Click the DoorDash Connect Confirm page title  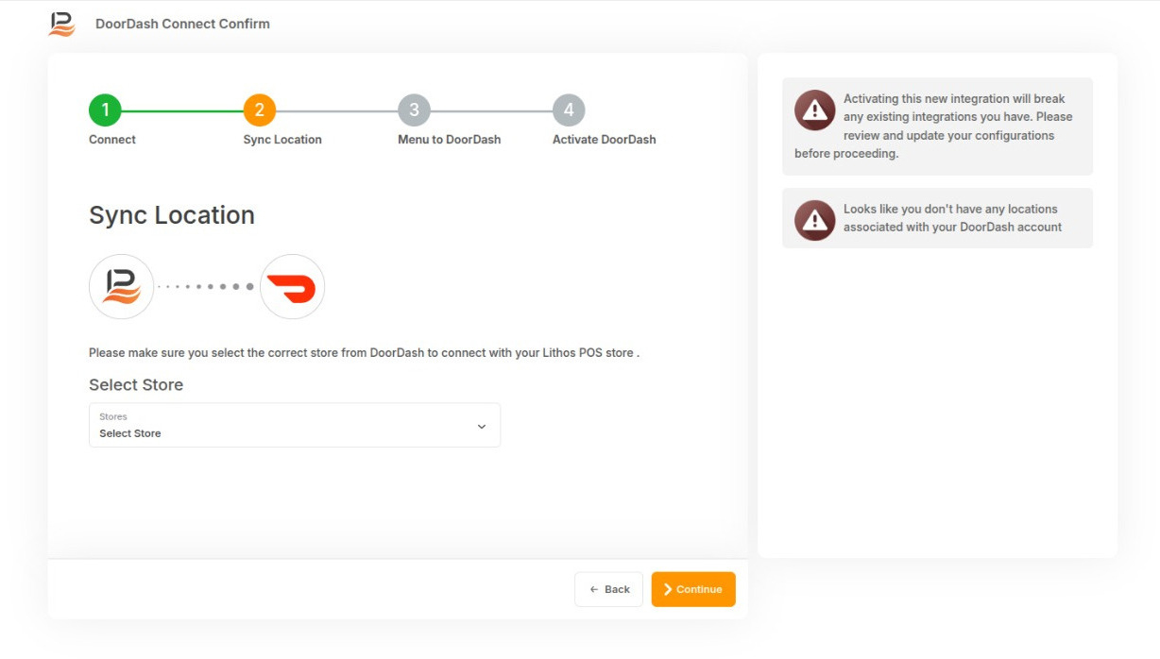pyautogui.click(x=182, y=24)
